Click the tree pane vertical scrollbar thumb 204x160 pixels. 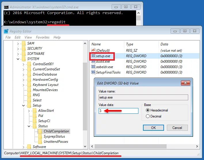pyautogui.click(x=85, y=97)
